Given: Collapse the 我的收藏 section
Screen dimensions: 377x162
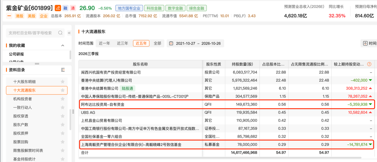Looking at the screenshot, I should pos(63,45).
